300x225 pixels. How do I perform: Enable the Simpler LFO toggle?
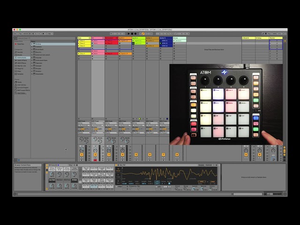pos(157,187)
